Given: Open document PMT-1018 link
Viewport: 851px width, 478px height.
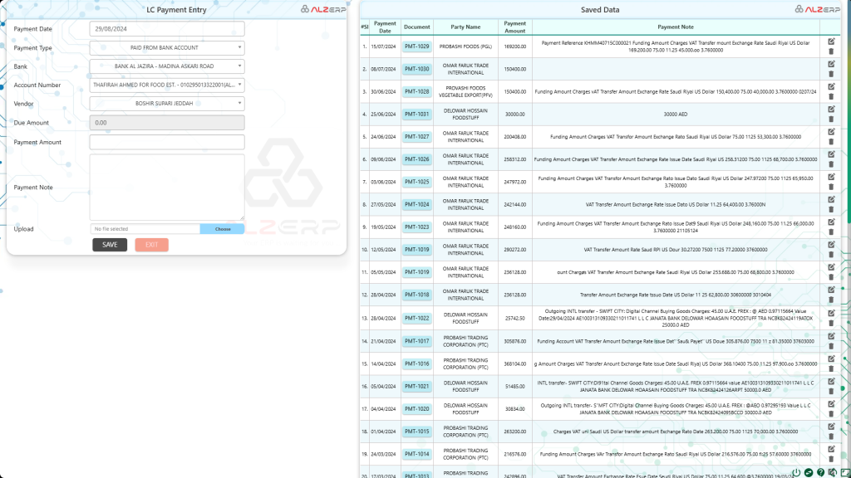Looking at the screenshot, I should (x=417, y=295).
